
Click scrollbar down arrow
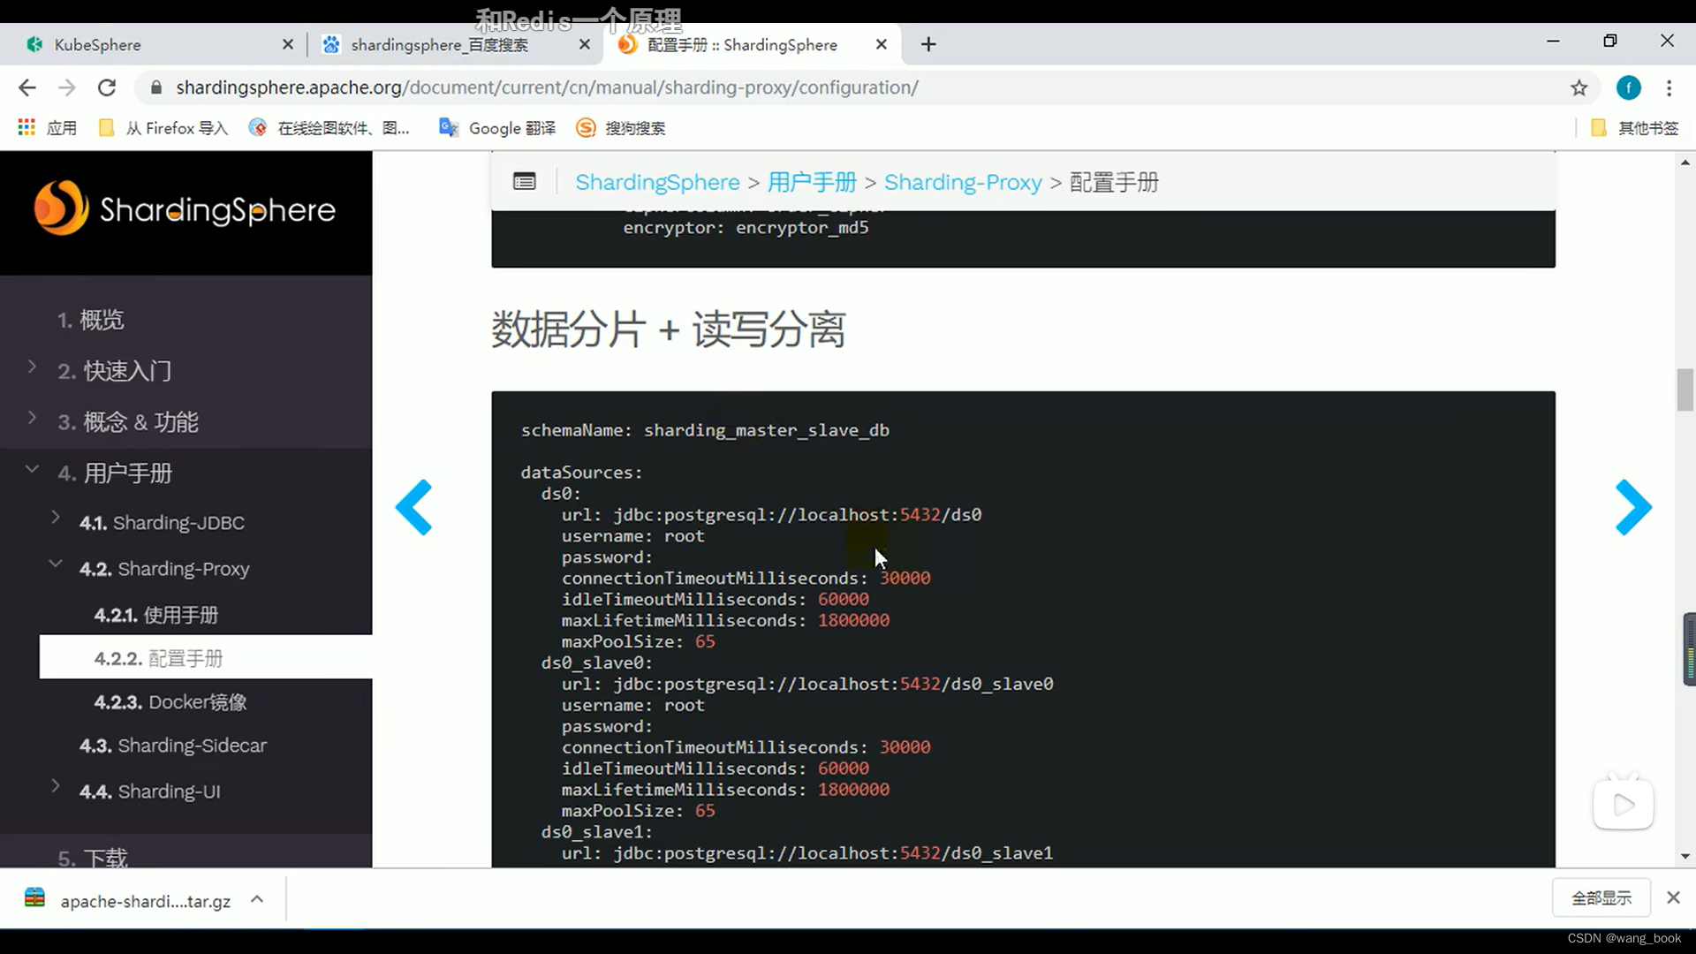(1685, 856)
